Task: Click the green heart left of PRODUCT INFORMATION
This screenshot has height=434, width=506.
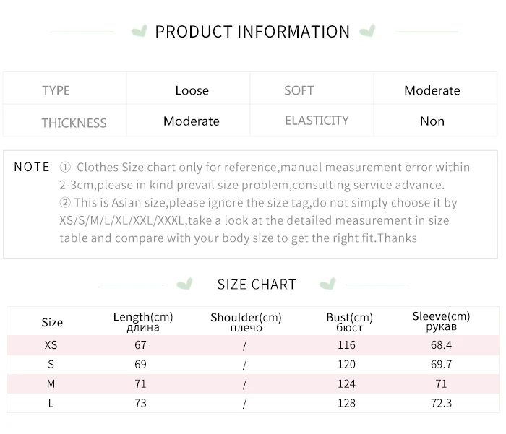Action: [140, 31]
